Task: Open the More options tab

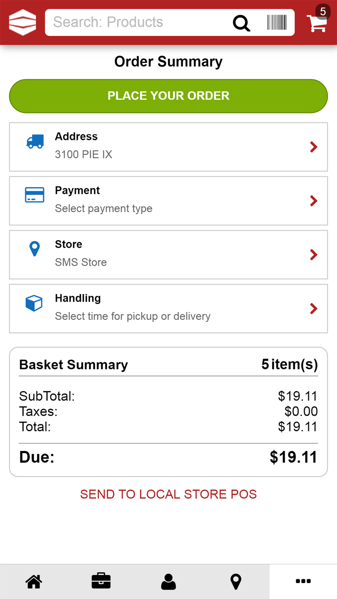Action: (303, 581)
